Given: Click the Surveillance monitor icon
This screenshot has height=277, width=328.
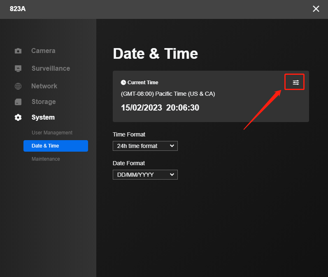Looking at the screenshot, I should [x=18, y=69].
